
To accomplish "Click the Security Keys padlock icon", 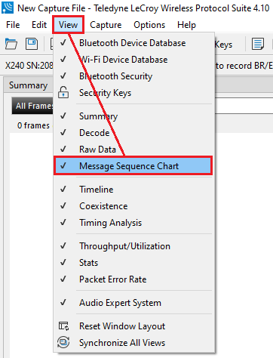I will (x=63, y=92).
